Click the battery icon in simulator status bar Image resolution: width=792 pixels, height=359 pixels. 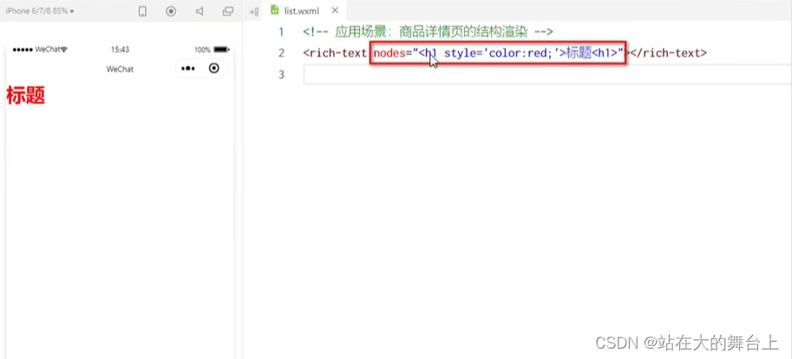[x=221, y=49]
